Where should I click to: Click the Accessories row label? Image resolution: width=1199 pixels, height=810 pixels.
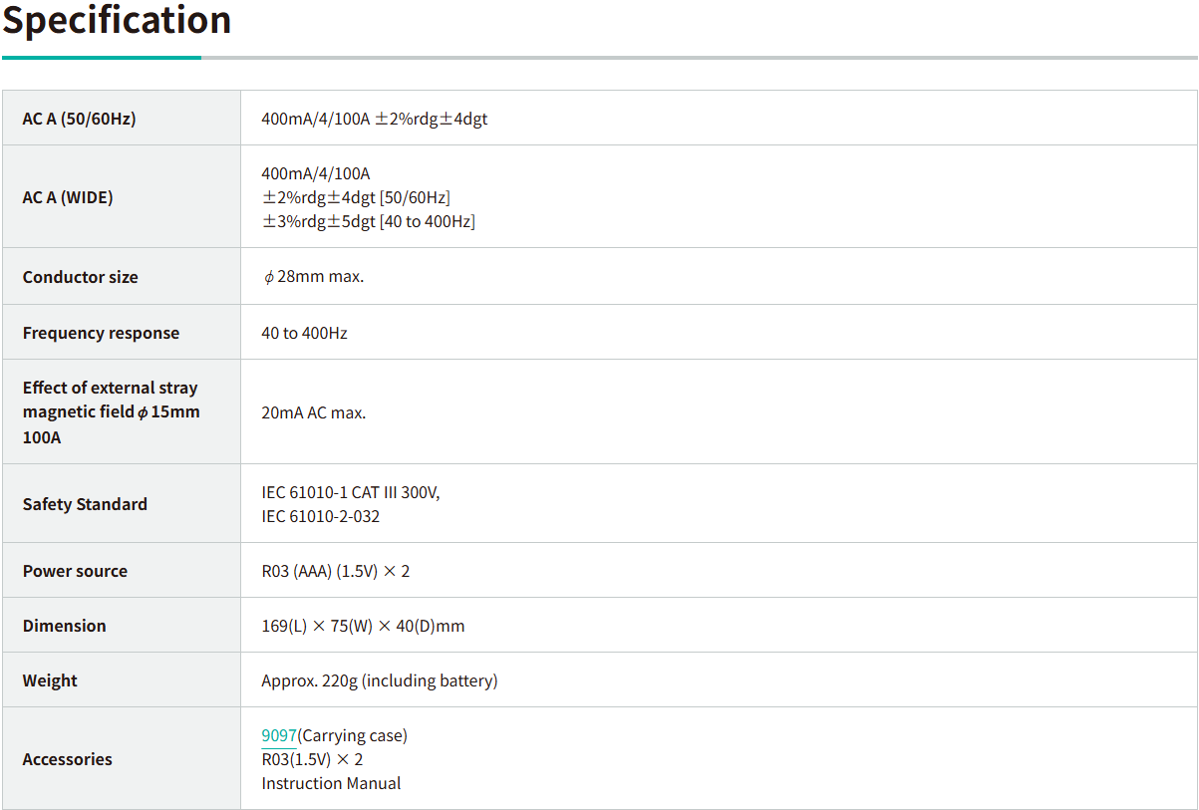point(67,759)
